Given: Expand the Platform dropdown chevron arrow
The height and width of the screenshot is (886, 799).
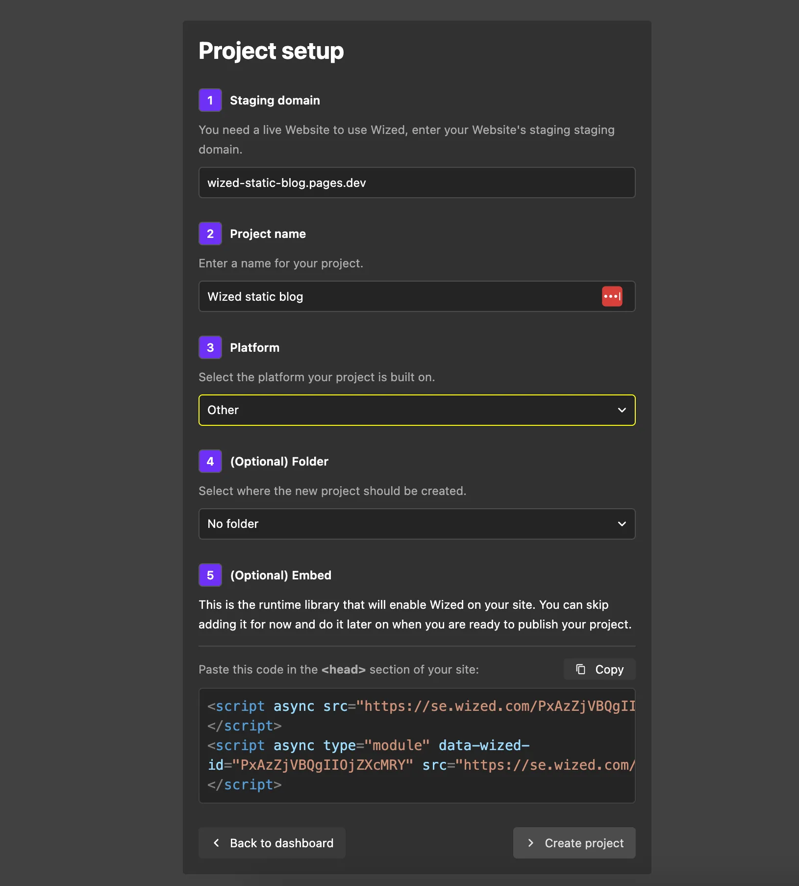Looking at the screenshot, I should (622, 410).
